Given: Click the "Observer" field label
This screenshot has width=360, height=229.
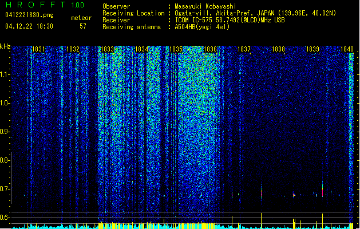Looking at the screenshot, I should coord(116,6).
